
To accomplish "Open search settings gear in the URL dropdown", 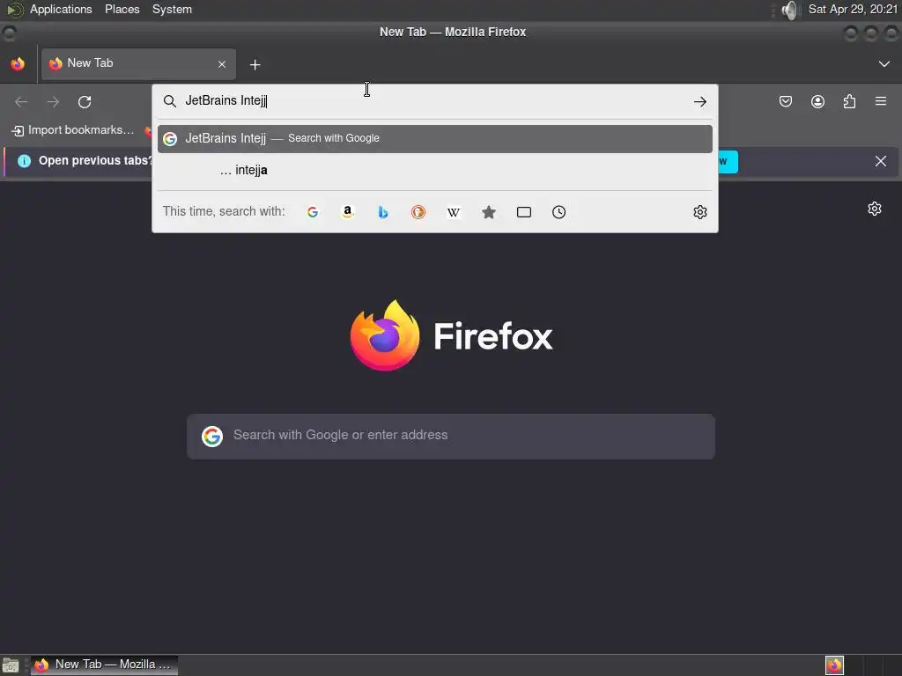I will (x=700, y=212).
